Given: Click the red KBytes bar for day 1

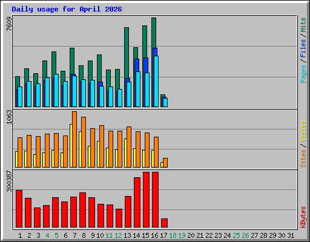Looking at the screenshot, I should pyautogui.click(x=19, y=209).
